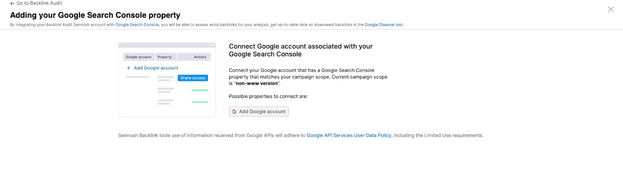Close the Google Search Console setup dialog
Viewport: 623px width, 174px height.
611,9
